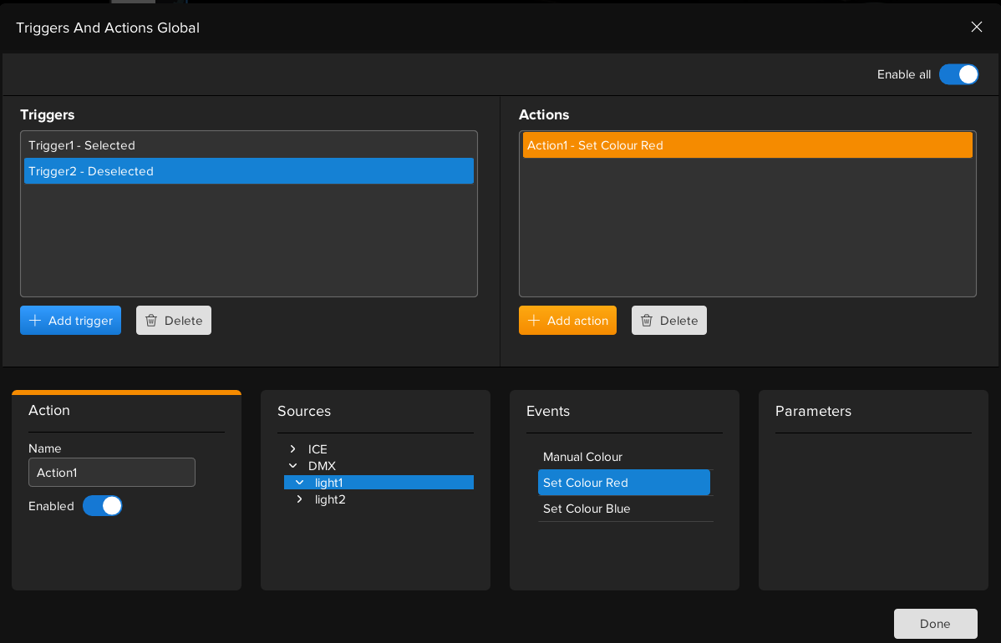
Task: Expand the ICE source node
Action: click(292, 449)
